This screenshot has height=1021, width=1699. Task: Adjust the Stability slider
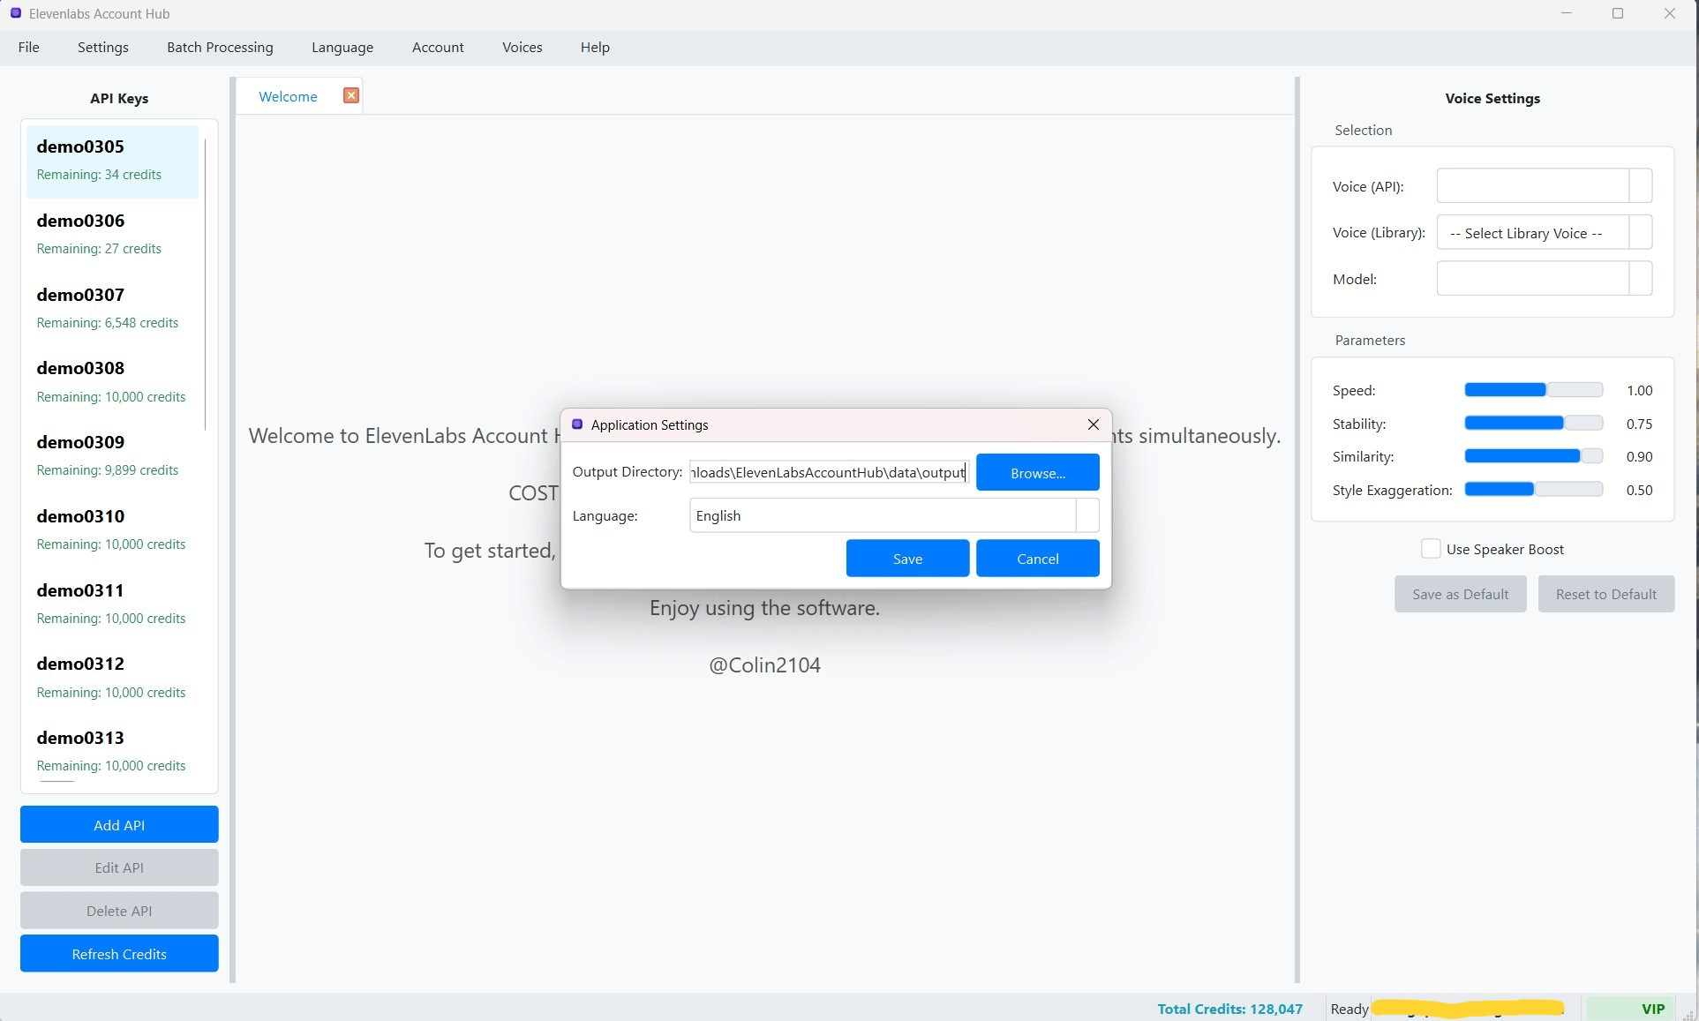pyautogui.click(x=1533, y=424)
